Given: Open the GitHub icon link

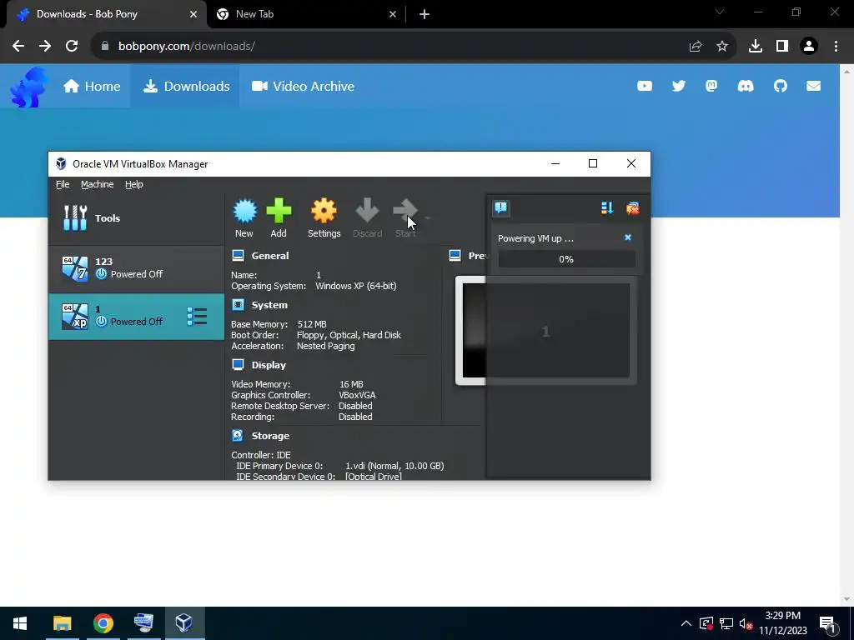Looking at the screenshot, I should pos(781,86).
